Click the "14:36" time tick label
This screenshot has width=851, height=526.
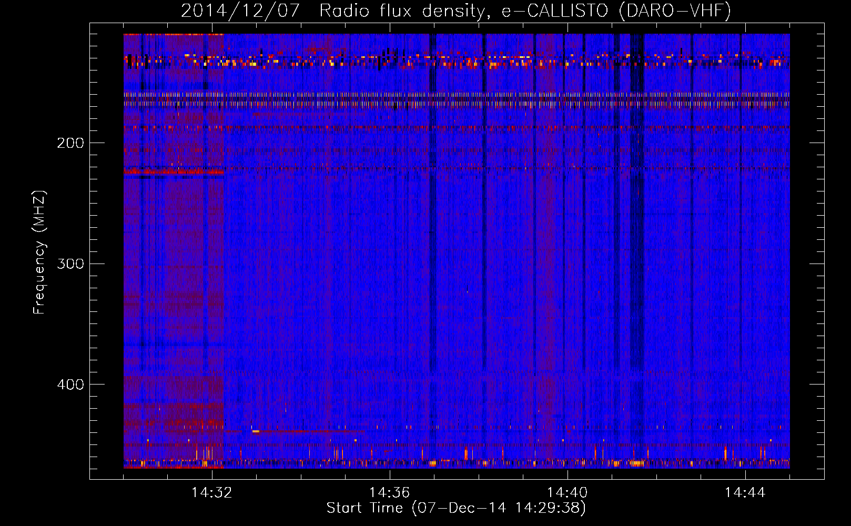(390, 493)
